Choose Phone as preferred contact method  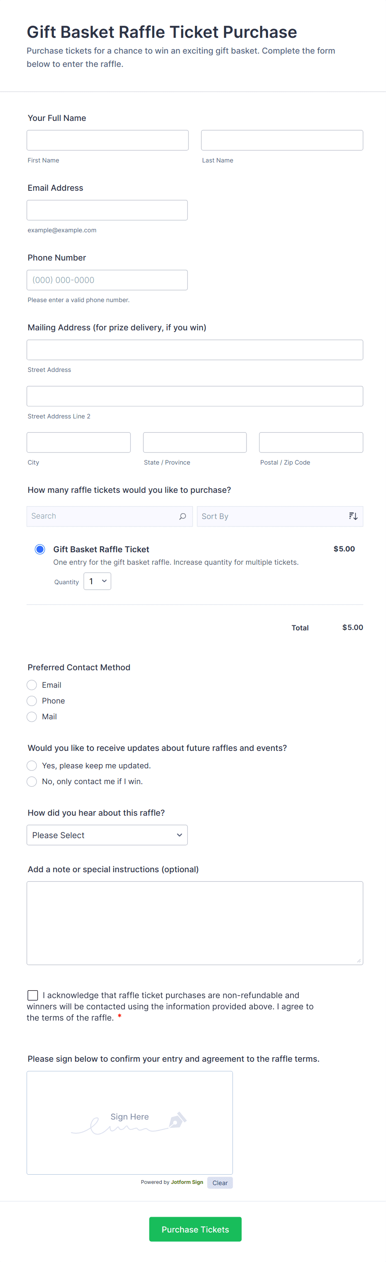[32, 701]
